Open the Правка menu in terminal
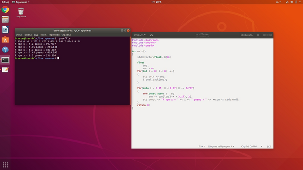The height and width of the screenshot is (170, 303). pyautogui.click(x=27, y=35)
